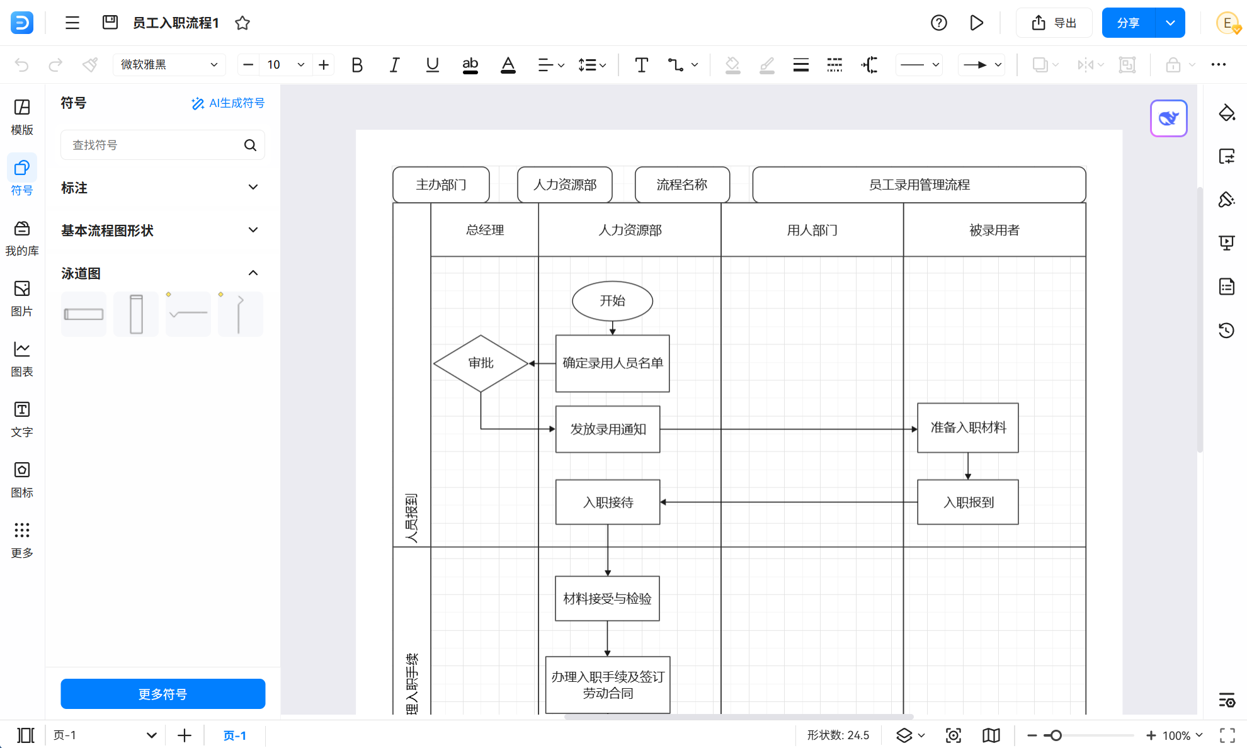Image resolution: width=1247 pixels, height=748 pixels.
Task: Open more toolbar options ellipsis
Action: 1219,65
